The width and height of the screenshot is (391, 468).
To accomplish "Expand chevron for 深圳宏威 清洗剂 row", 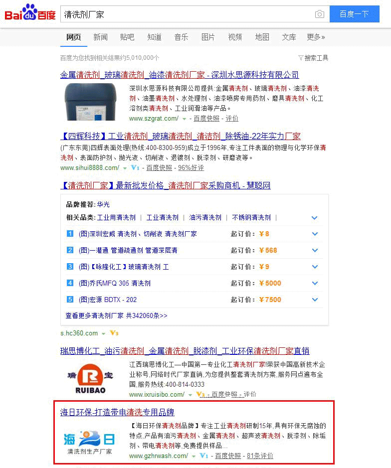I will 315,234.
